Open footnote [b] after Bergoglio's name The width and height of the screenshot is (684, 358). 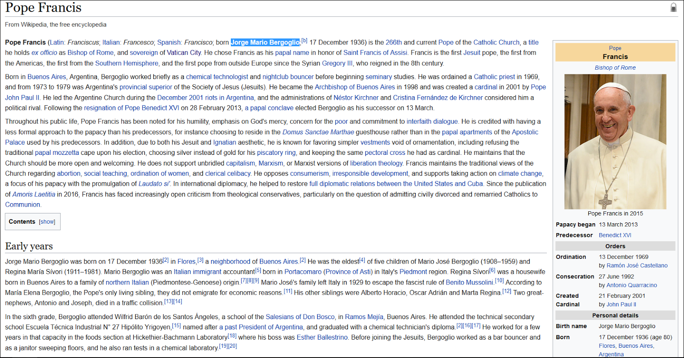pyautogui.click(x=304, y=41)
